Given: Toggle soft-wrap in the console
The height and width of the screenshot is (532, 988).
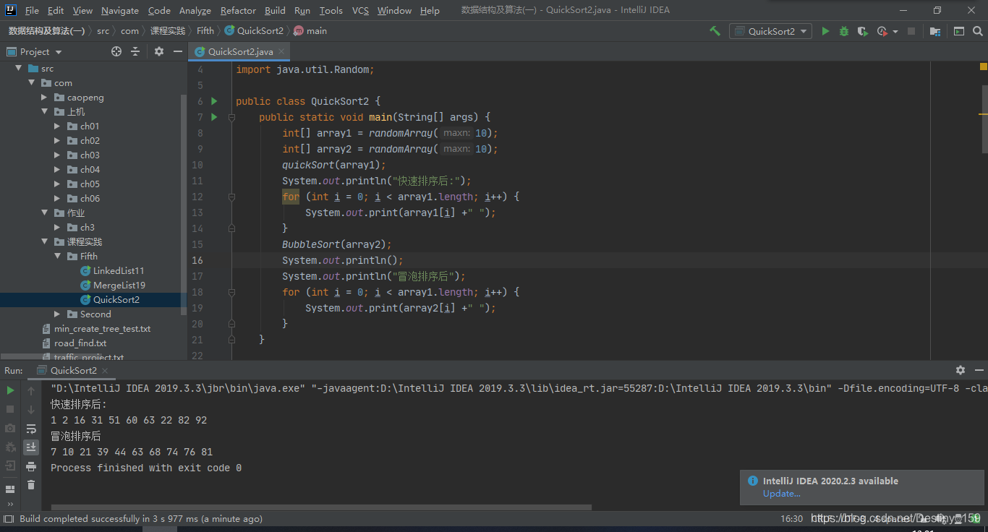Looking at the screenshot, I should 31,429.
